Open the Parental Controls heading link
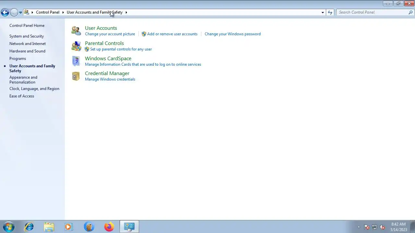 tap(104, 43)
